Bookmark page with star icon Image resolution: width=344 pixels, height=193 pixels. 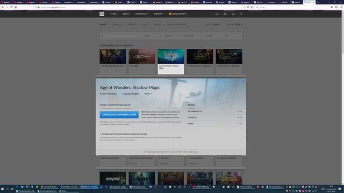pos(252,7)
